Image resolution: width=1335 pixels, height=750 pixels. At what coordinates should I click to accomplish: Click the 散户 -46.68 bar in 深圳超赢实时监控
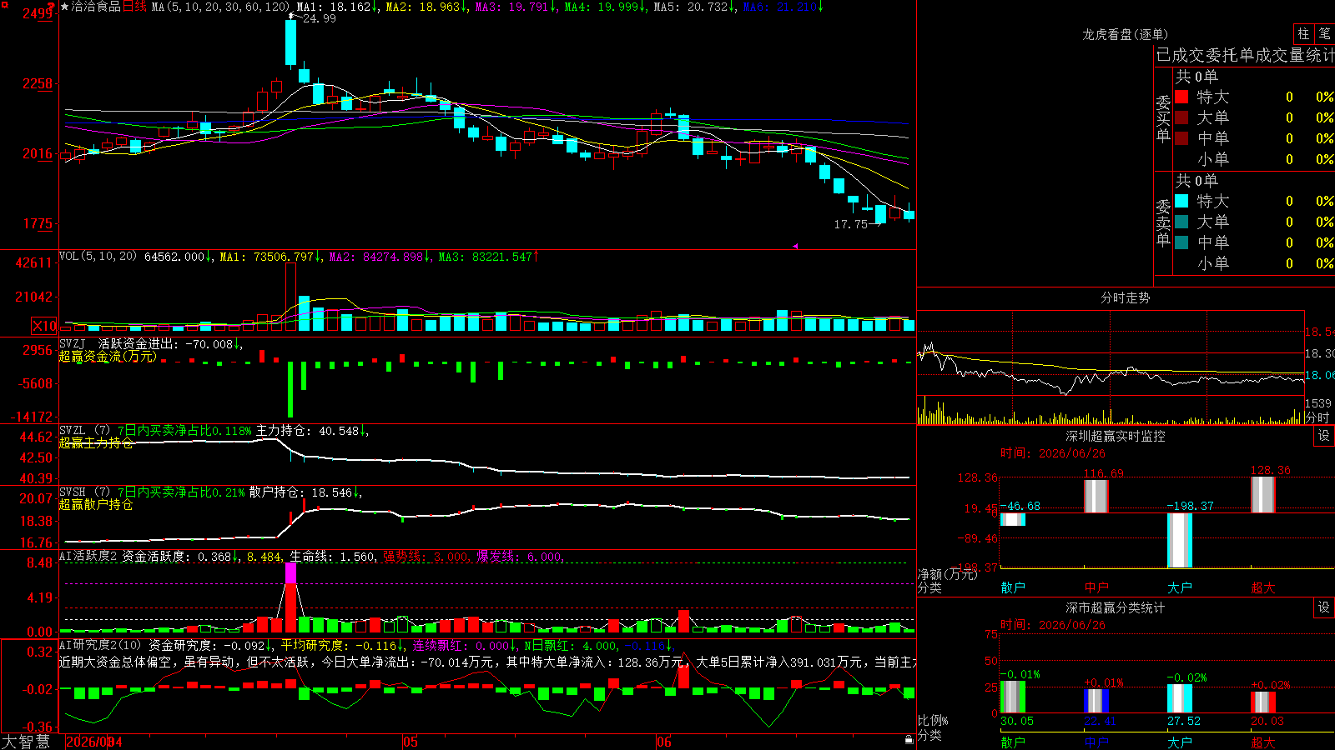pyautogui.click(x=1013, y=519)
